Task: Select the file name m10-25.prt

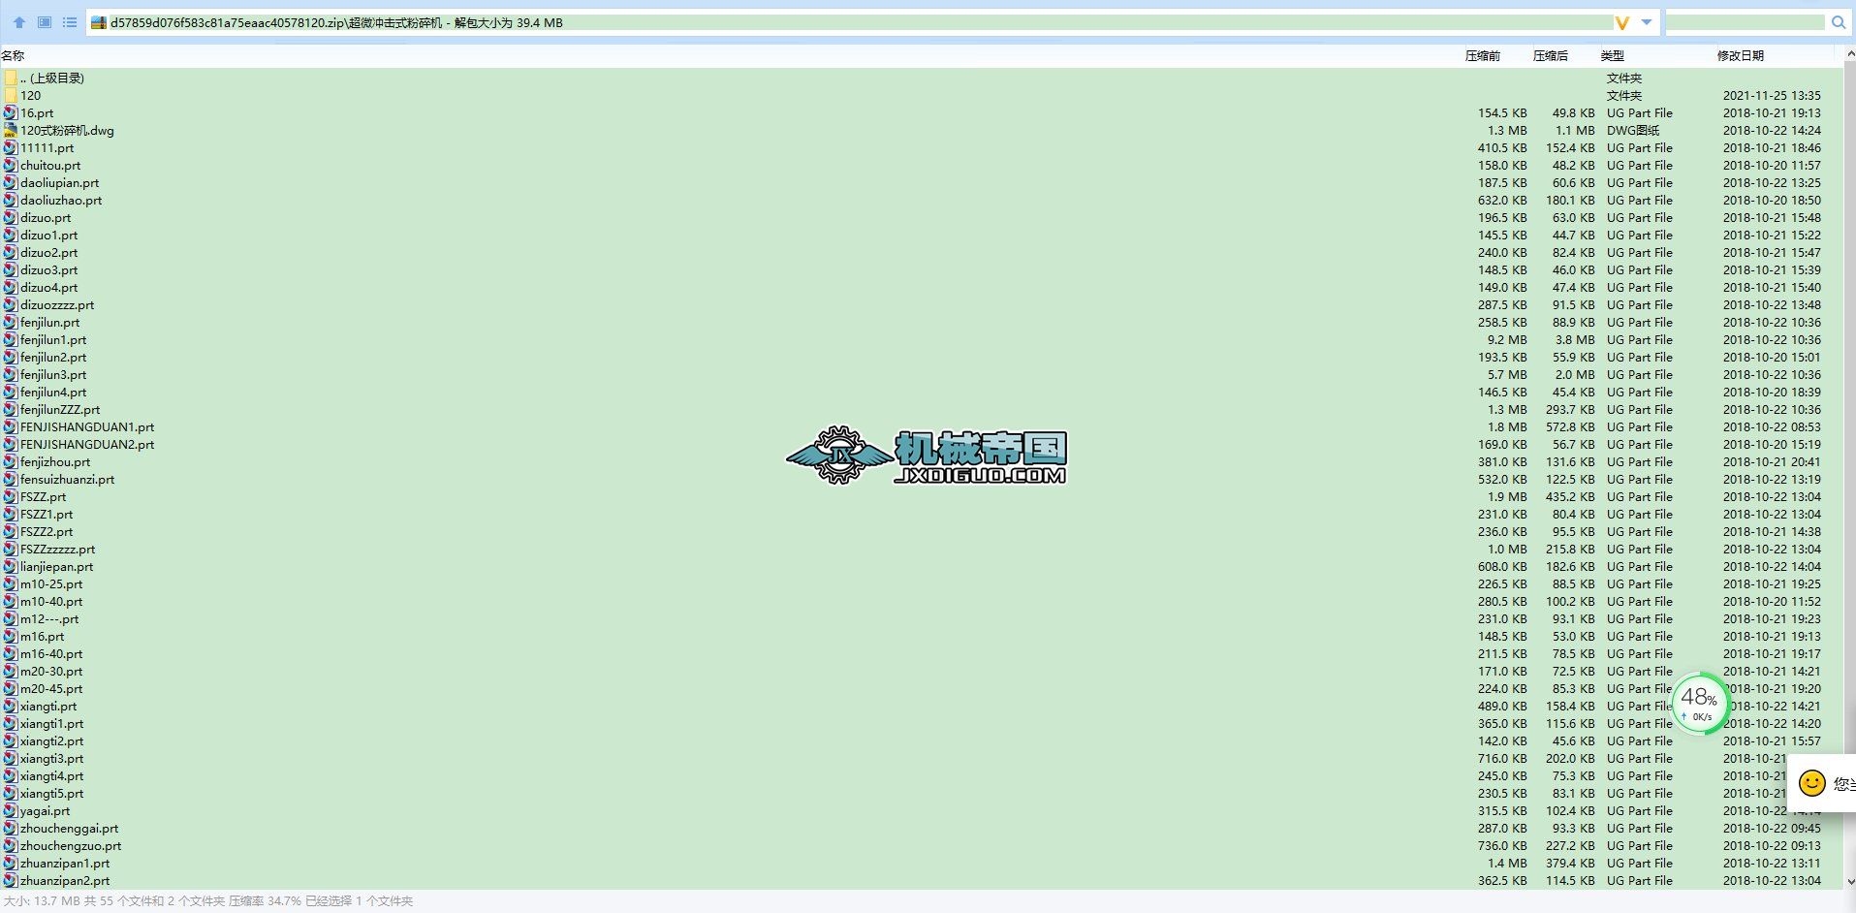Action: tap(51, 584)
